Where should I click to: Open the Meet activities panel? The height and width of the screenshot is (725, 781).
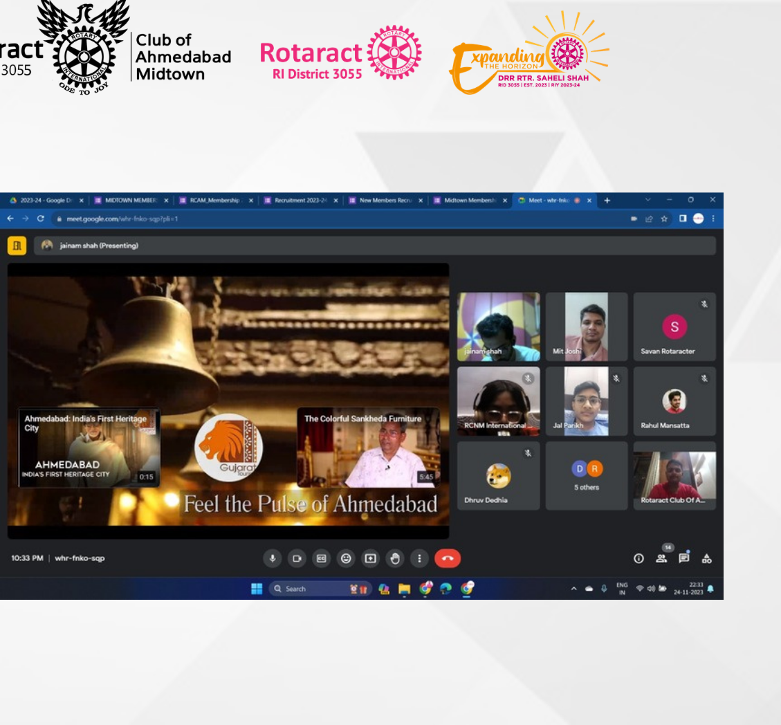707,559
